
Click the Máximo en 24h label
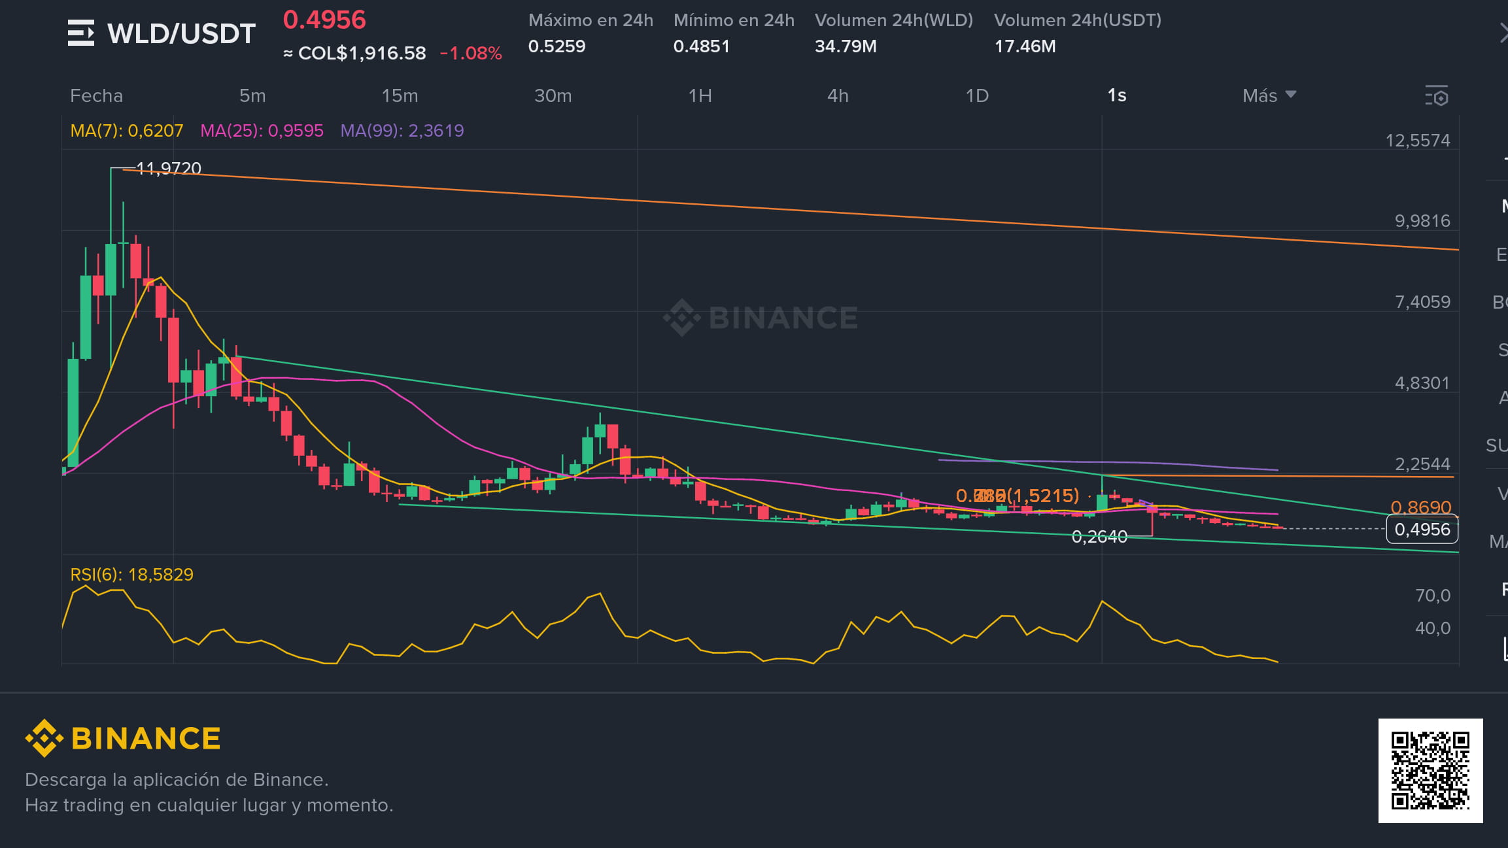[x=591, y=20]
